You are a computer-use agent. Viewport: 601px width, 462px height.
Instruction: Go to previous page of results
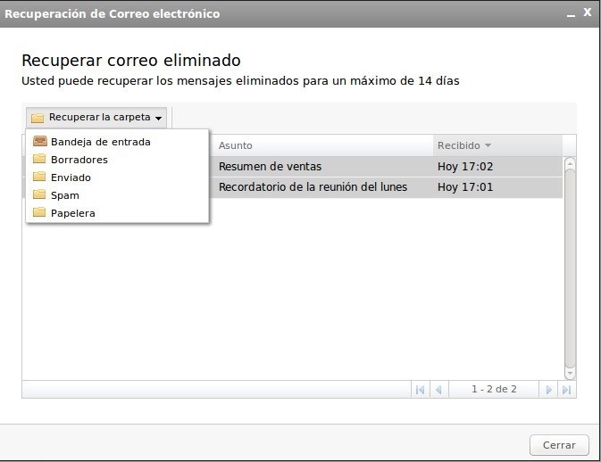[x=438, y=390]
